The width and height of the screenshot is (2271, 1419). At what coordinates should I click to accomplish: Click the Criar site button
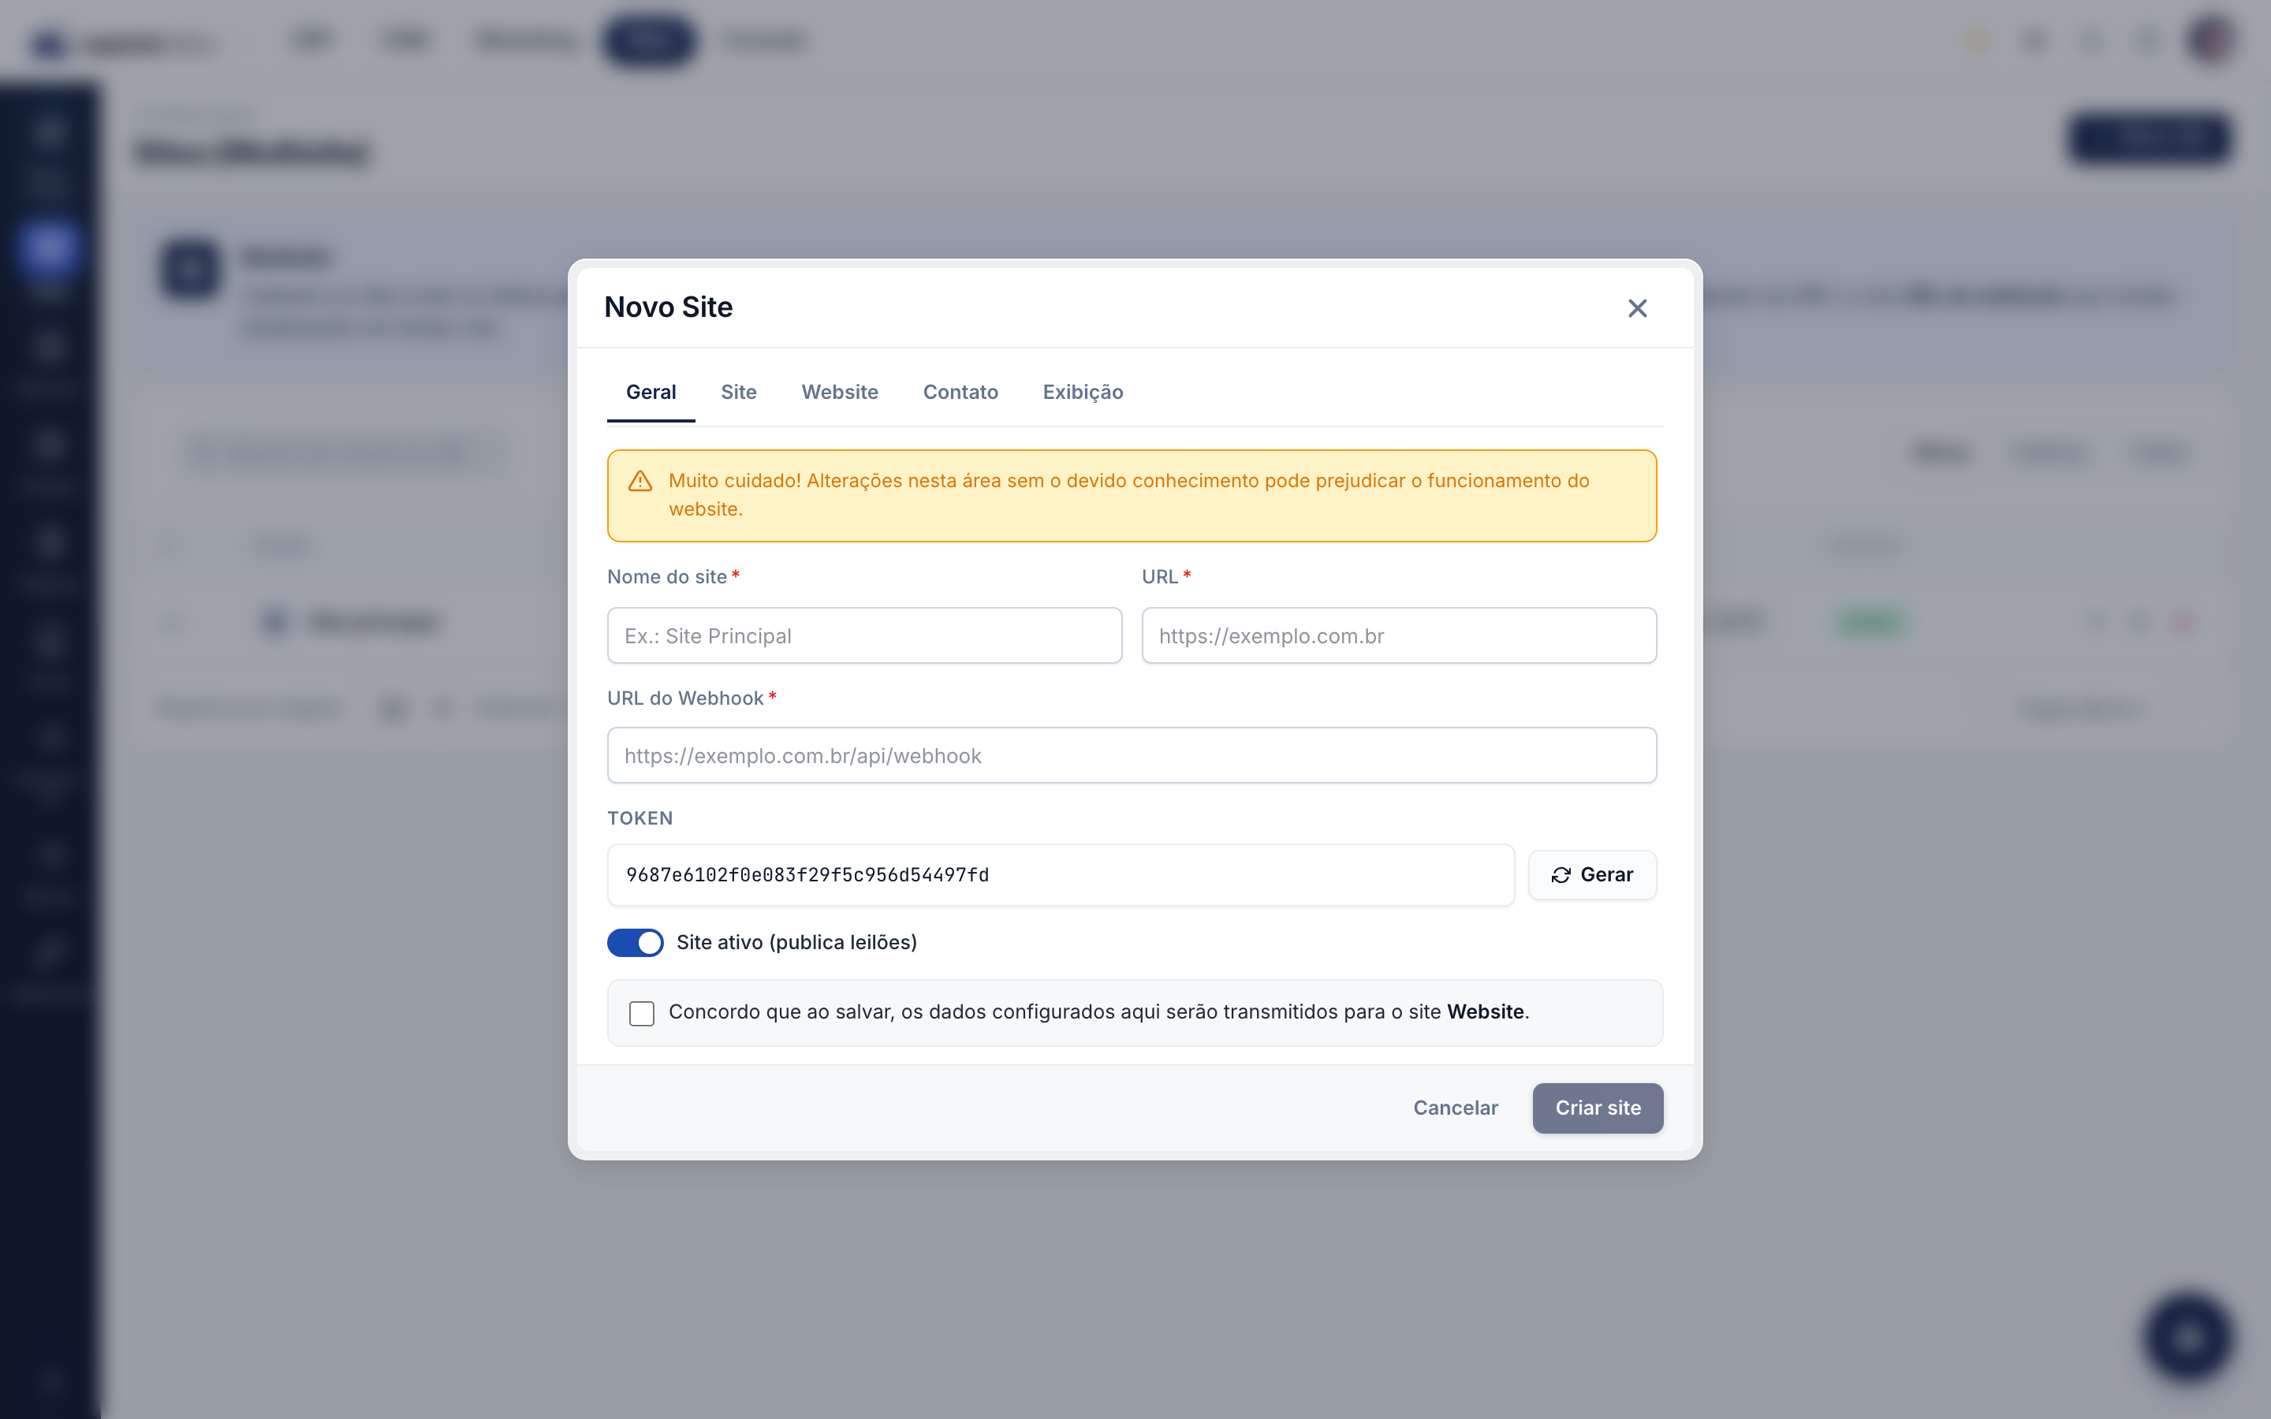pos(1598,1108)
